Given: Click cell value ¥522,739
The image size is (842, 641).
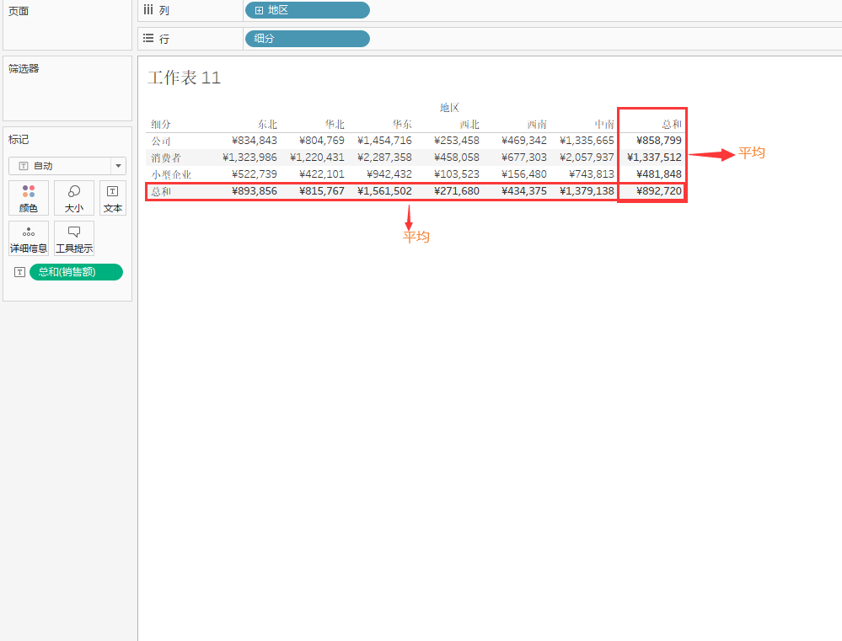Looking at the screenshot, I should (x=255, y=174).
